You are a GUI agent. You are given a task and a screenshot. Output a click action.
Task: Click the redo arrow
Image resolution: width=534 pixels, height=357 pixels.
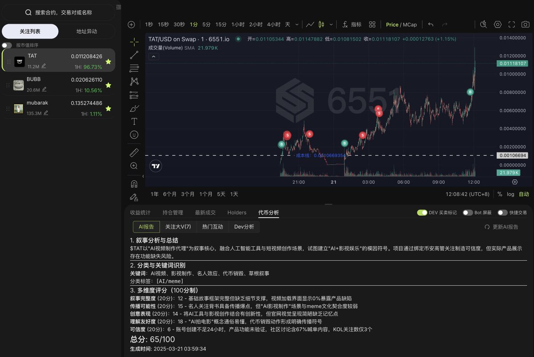(x=445, y=24)
